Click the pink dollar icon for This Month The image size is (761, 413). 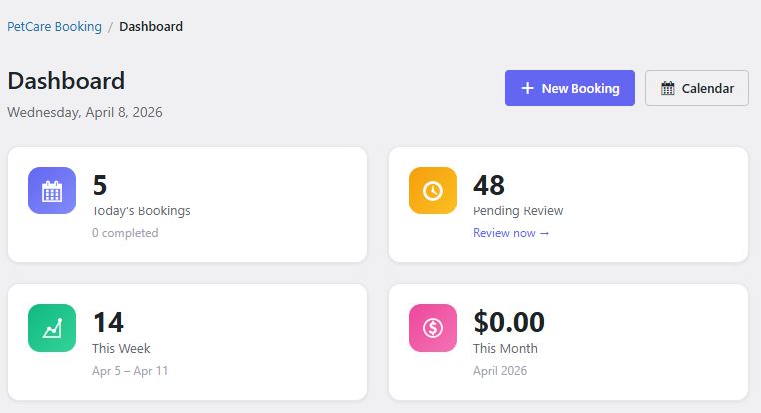point(433,328)
